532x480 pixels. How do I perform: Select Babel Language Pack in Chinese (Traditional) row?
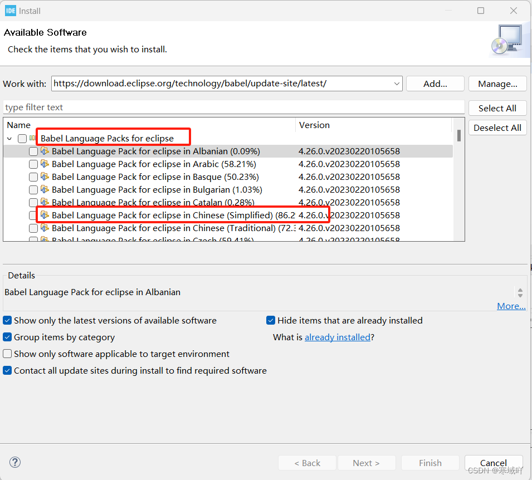pyautogui.click(x=228, y=228)
